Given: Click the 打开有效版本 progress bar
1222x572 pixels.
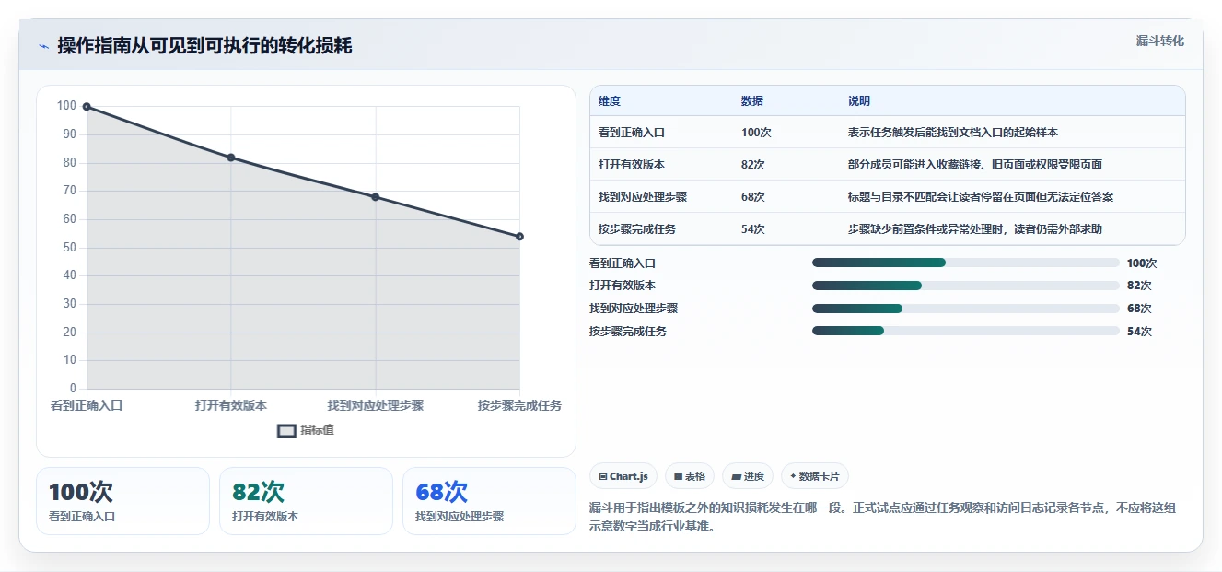Looking at the screenshot, I should point(966,286).
